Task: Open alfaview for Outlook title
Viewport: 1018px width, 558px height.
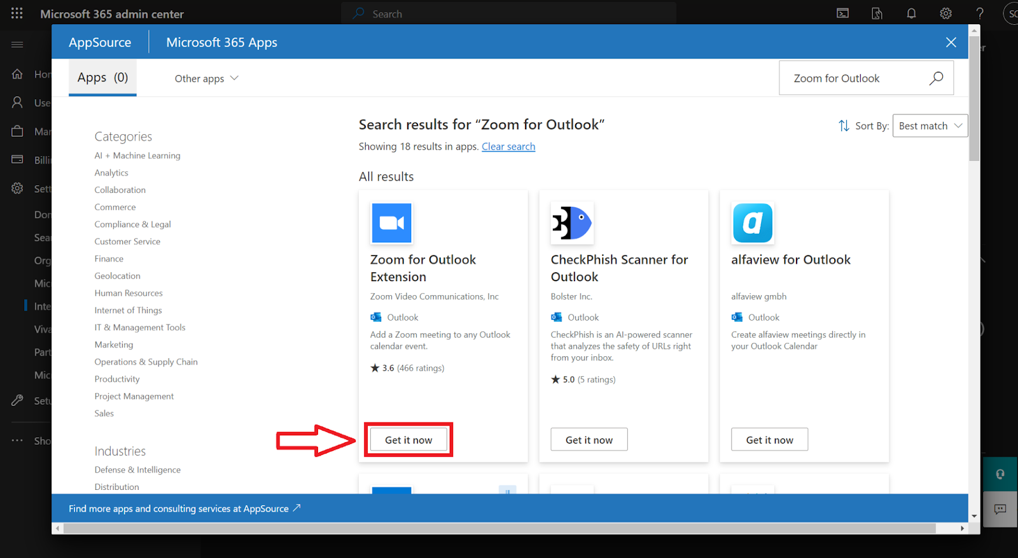Action: click(x=791, y=260)
